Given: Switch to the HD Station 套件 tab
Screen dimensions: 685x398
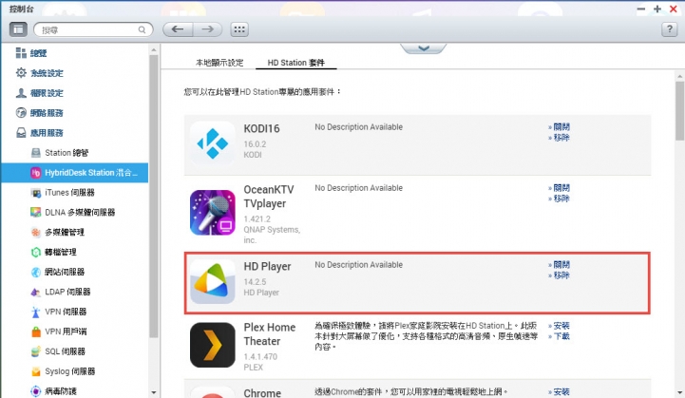Looking at the screenshot, I should [295, 63].
